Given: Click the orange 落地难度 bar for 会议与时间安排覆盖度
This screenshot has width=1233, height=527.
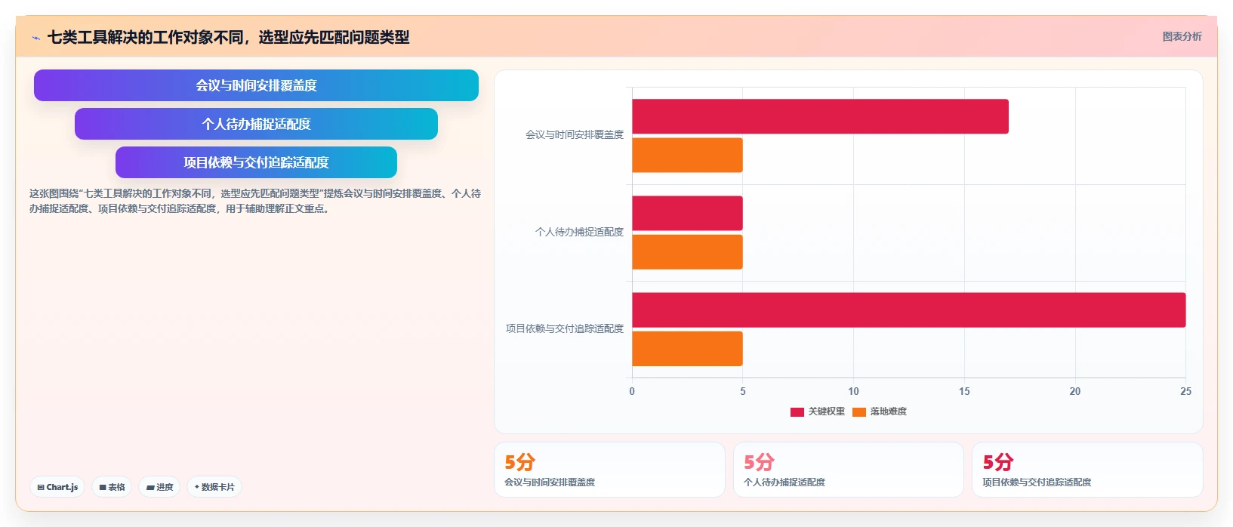Looking at the screenshot, I should click(x=687, y=155).
